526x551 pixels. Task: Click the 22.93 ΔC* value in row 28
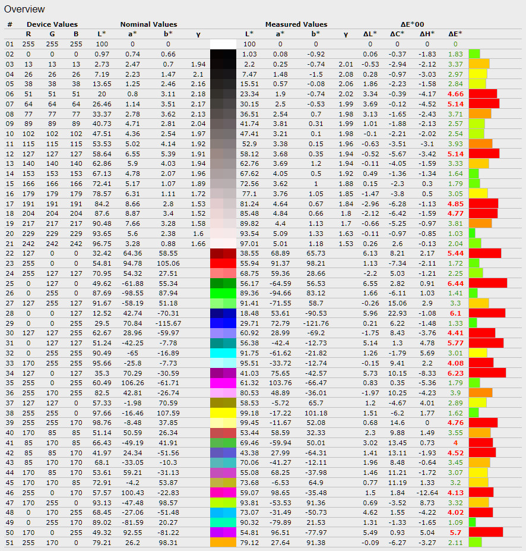tap(397, 313)
